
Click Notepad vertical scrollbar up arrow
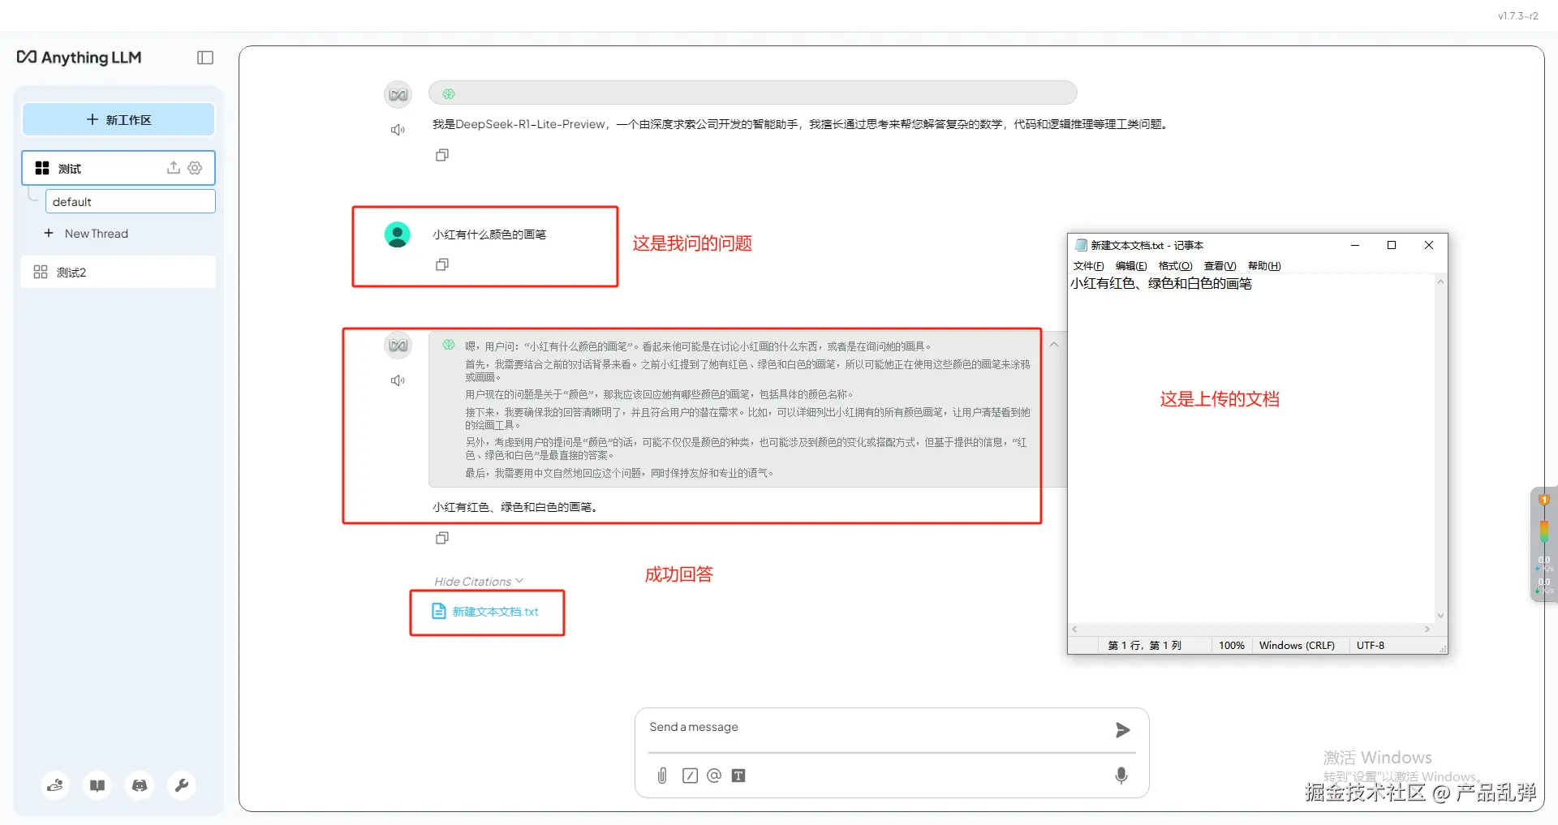pyautogui.click(x=1440, y=281)
